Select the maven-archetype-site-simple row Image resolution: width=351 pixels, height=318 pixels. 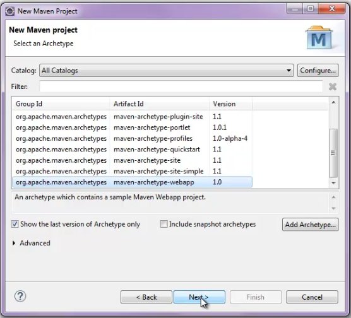point(133,171)
